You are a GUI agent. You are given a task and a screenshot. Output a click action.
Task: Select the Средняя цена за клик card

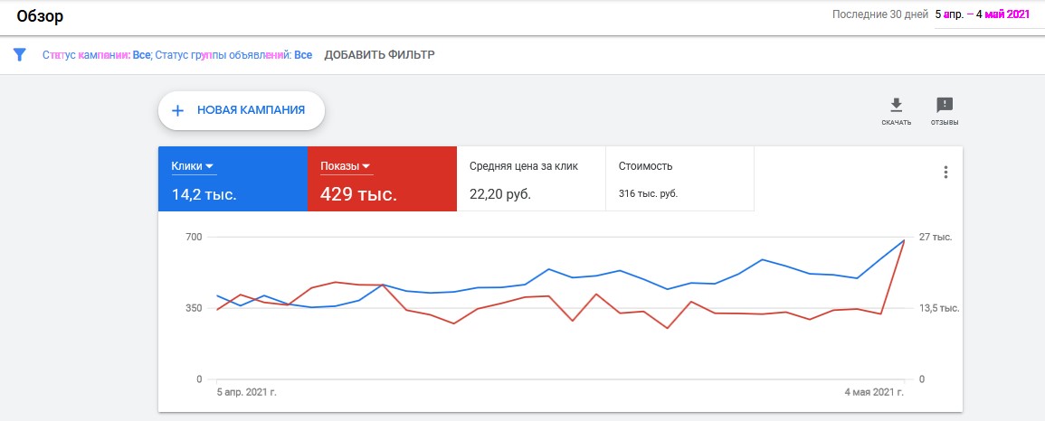pyautogui.click(x=531, y=179)
